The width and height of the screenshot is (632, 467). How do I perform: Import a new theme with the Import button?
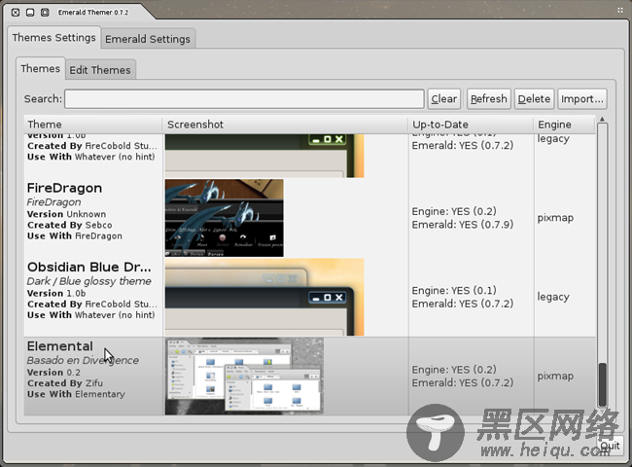[582, 99]
